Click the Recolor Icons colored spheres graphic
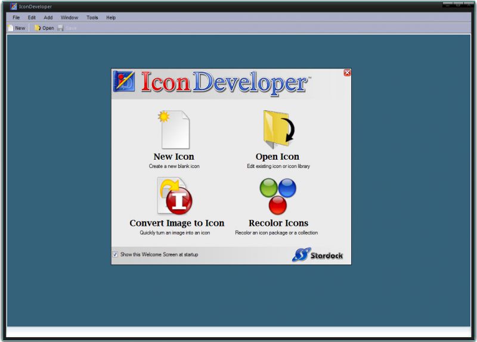Viewport: 477px width, 342px height. pos(278,197)
